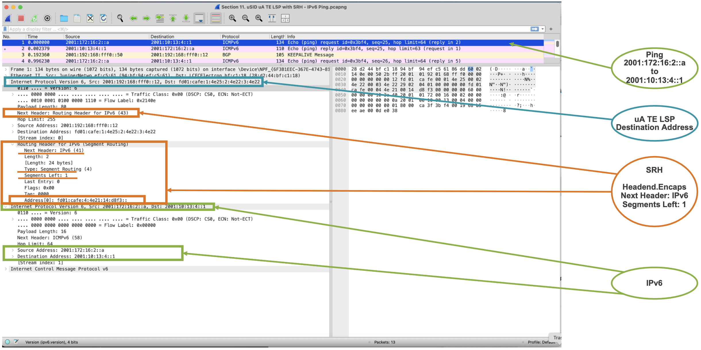Image resolution: width=701 pixels, height=350 pixels.
Task: Select Payload Length: 16 field
Action: click(42, 232)
